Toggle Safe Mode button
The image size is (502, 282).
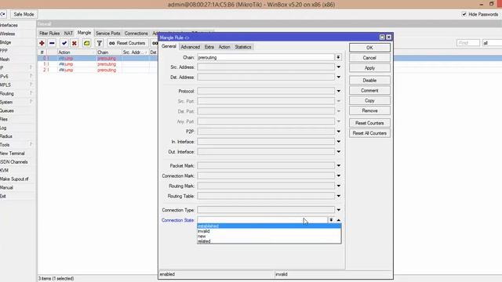pos(24,14)
